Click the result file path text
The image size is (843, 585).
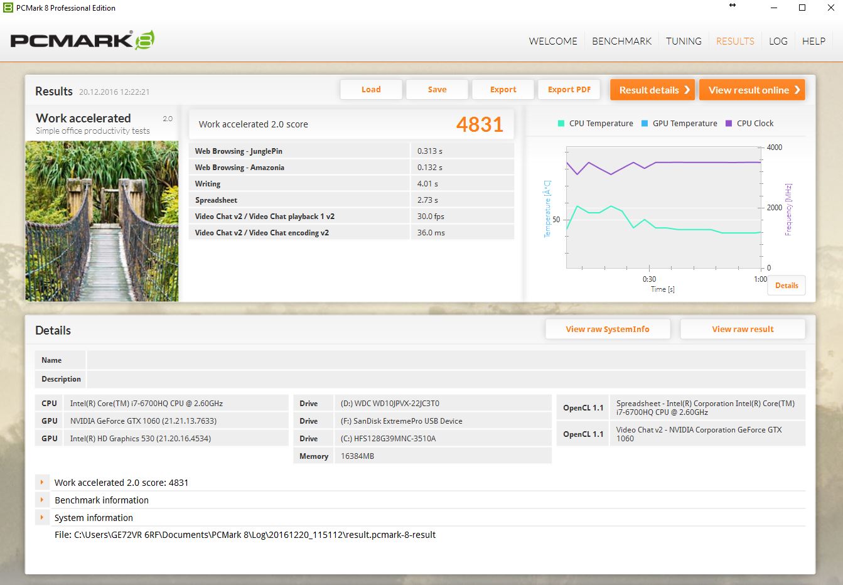(x=245, y=535)
